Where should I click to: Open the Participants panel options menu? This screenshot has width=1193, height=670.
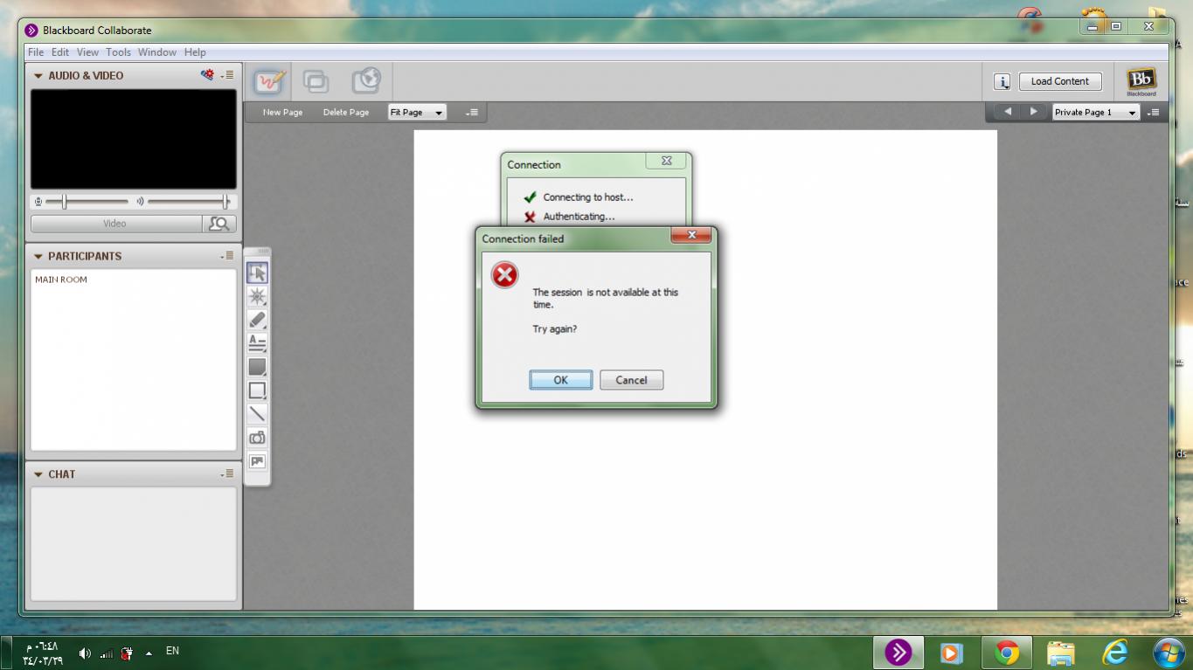point(227,256)
